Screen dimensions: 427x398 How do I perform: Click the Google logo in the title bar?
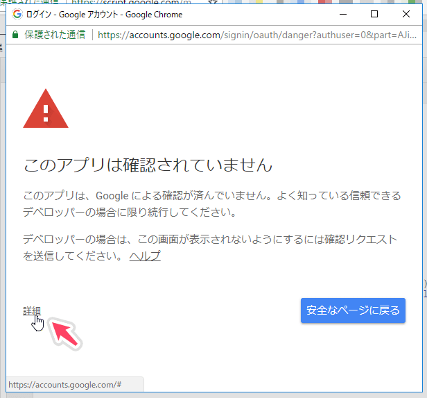(17, 14)
